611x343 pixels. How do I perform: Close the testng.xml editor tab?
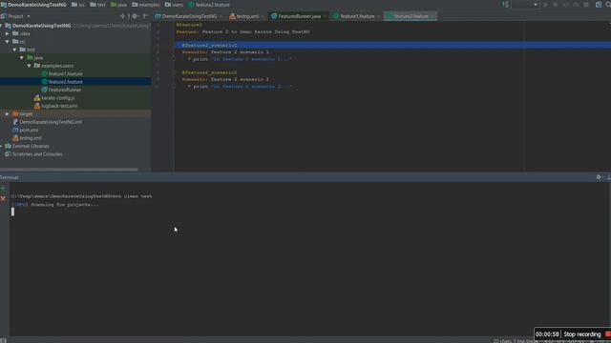(263, 16)
